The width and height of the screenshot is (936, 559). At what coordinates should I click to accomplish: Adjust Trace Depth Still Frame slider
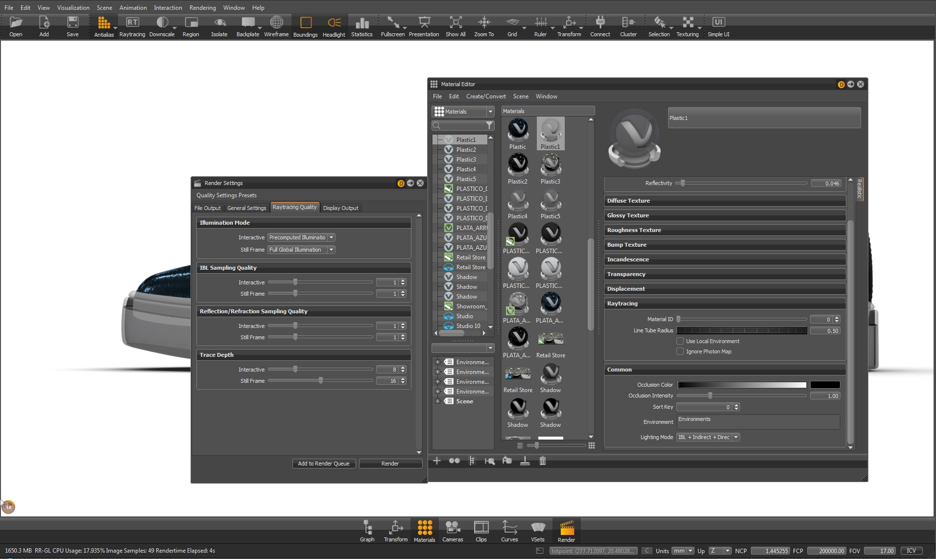320,381
